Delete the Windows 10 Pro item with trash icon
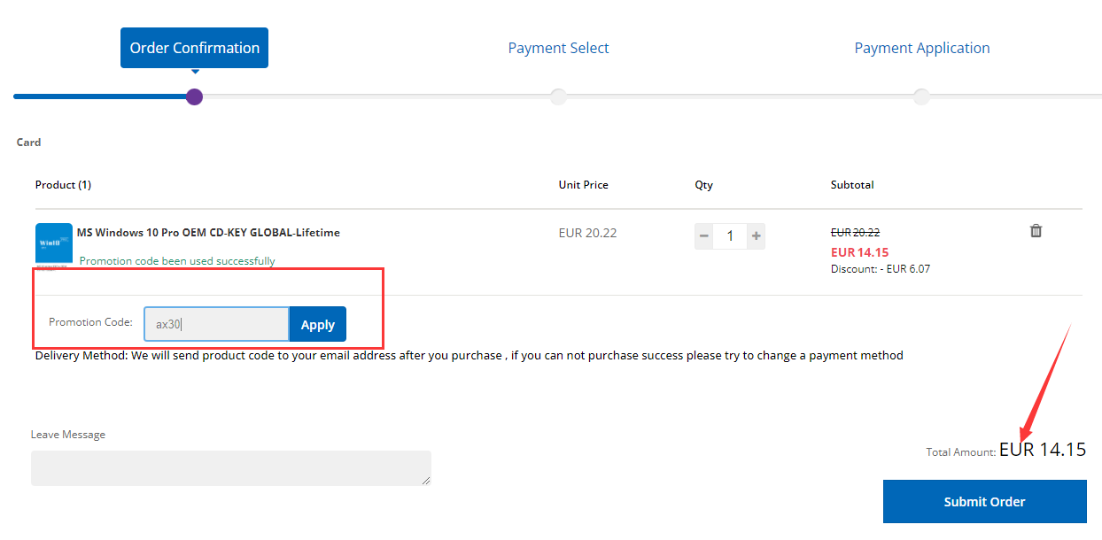Screen dimensions: 1102x540 point(1036,231)
